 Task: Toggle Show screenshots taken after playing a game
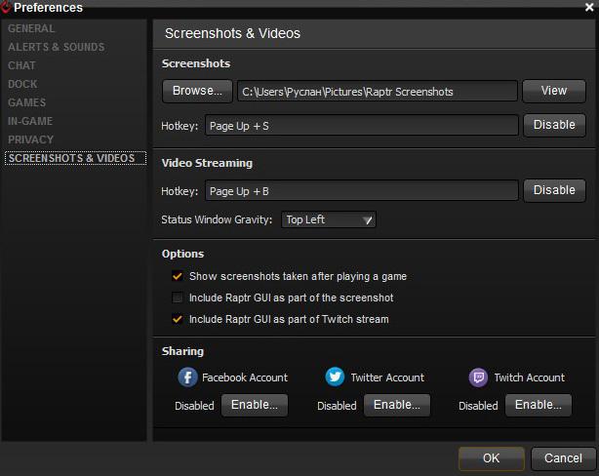coord(178,276)
